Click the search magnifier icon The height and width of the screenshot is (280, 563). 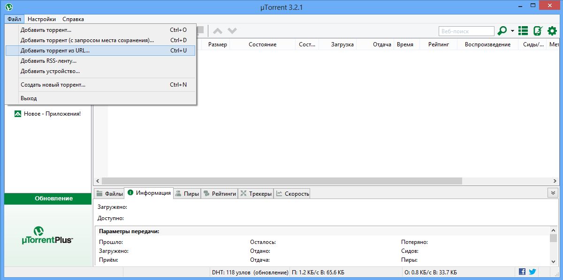coord(502,31)
